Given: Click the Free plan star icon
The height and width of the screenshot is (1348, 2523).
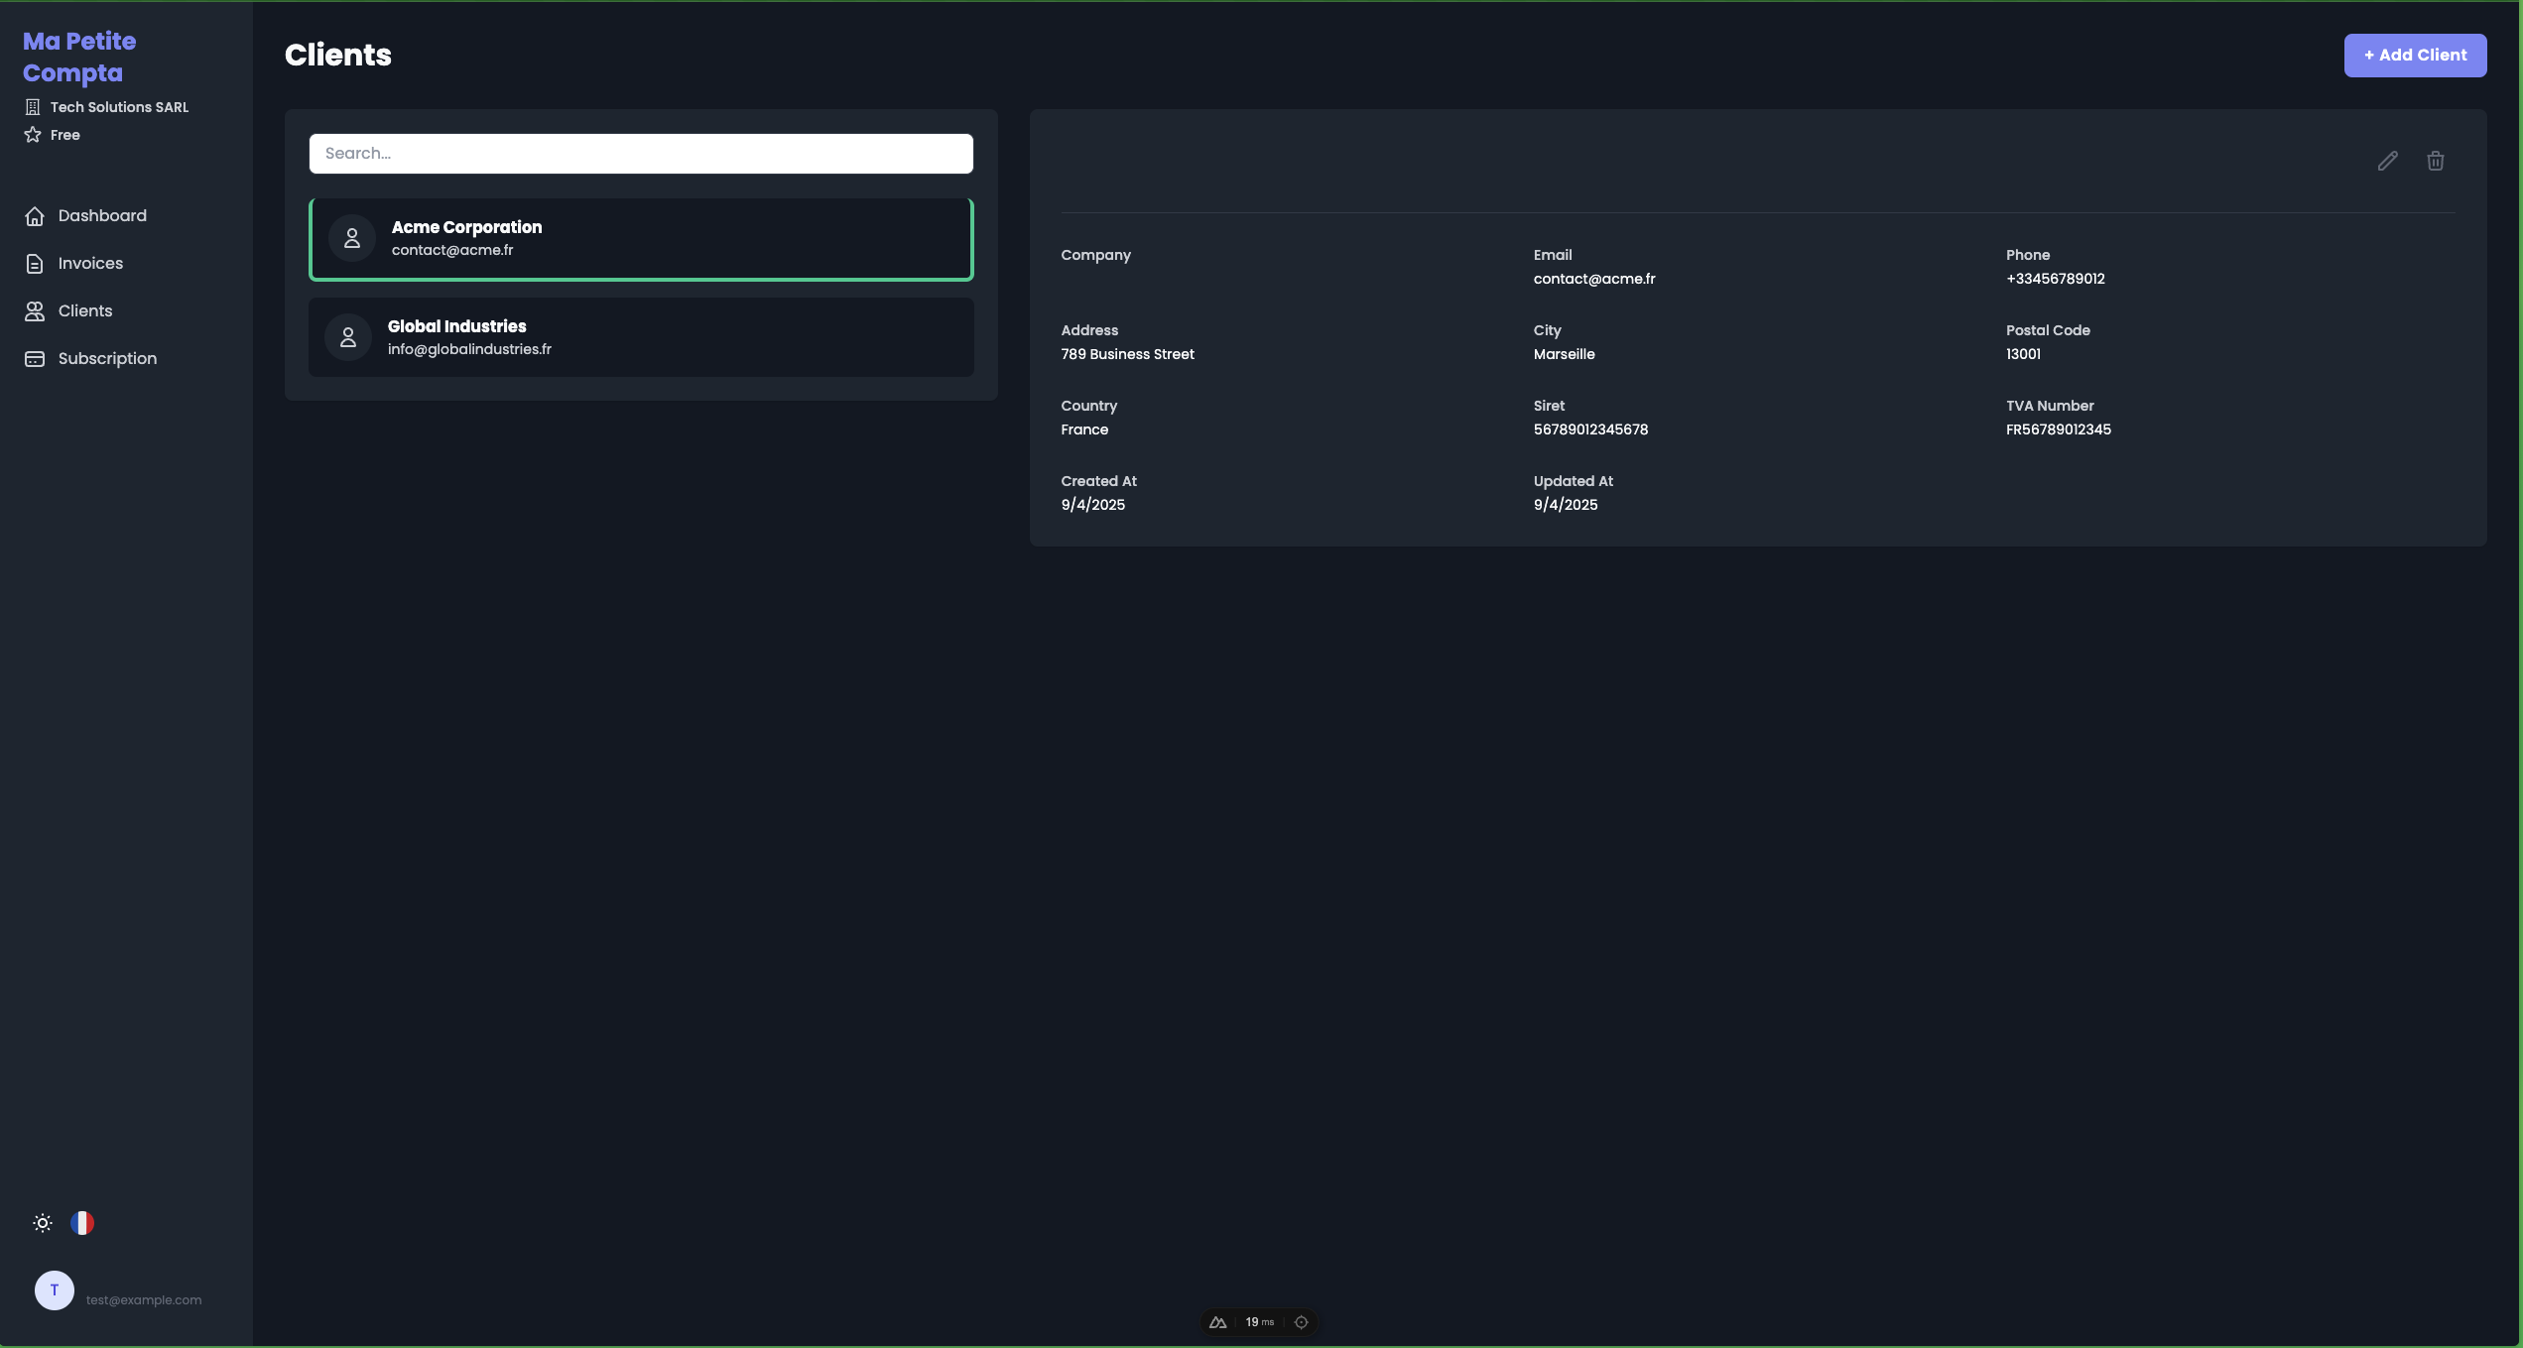Looking at the screenshot, I should 33,135.
